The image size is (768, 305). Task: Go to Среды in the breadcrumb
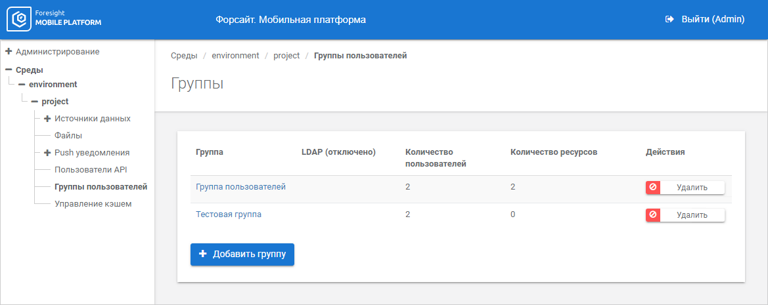click(x=184, y=56)
